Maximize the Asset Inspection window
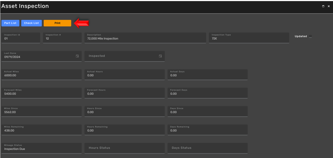Image resolution: width=333 pixels, height=158 pixels. coord(323,6)
